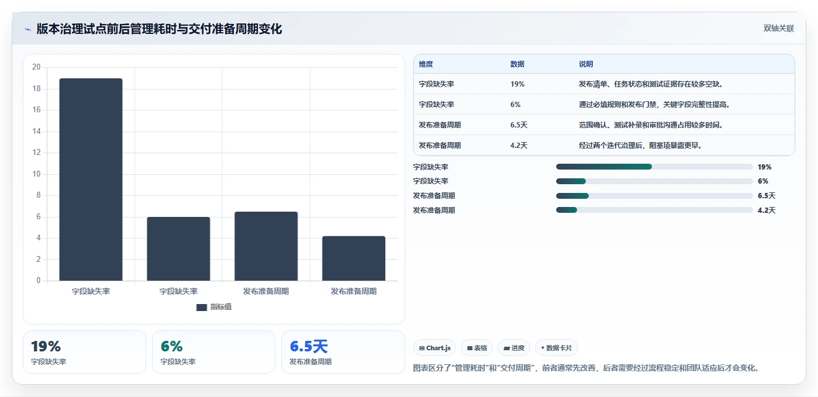Open the 19% 字段缺失率 data card
Image resolution: width=818 pixels, height=397 pixels.
[84, 352]
